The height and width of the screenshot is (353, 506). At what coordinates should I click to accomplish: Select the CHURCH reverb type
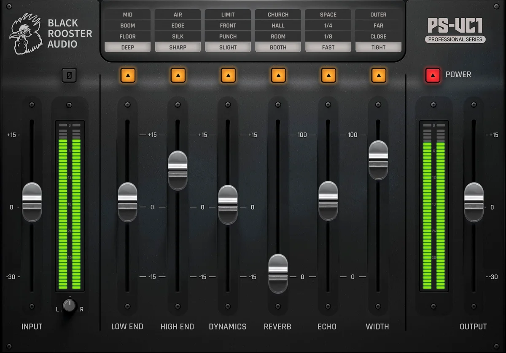[x=278, y=14]
